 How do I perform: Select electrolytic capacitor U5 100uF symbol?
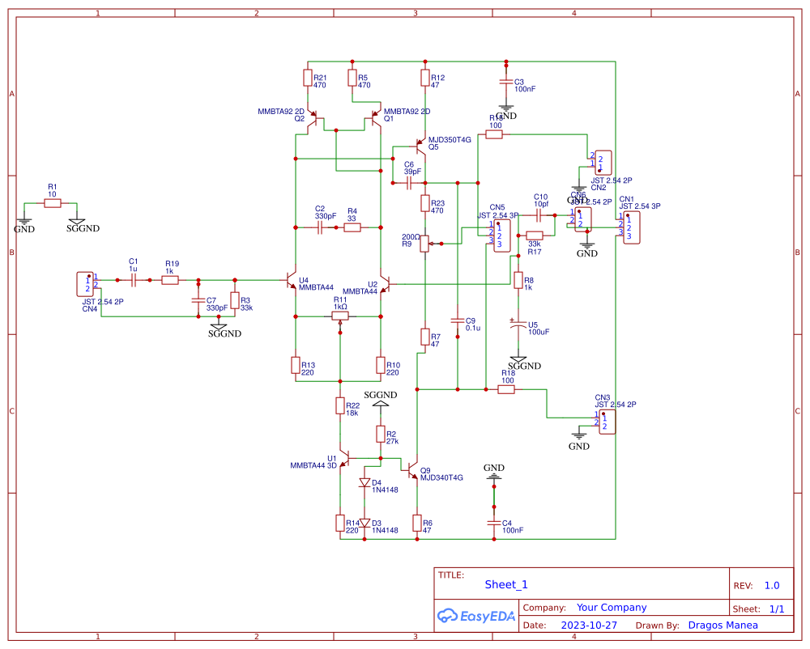(518, 324)
